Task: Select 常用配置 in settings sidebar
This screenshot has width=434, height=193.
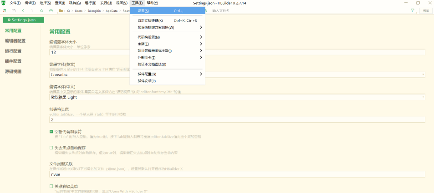Action: pyautogui.click(x=13, y=30)
